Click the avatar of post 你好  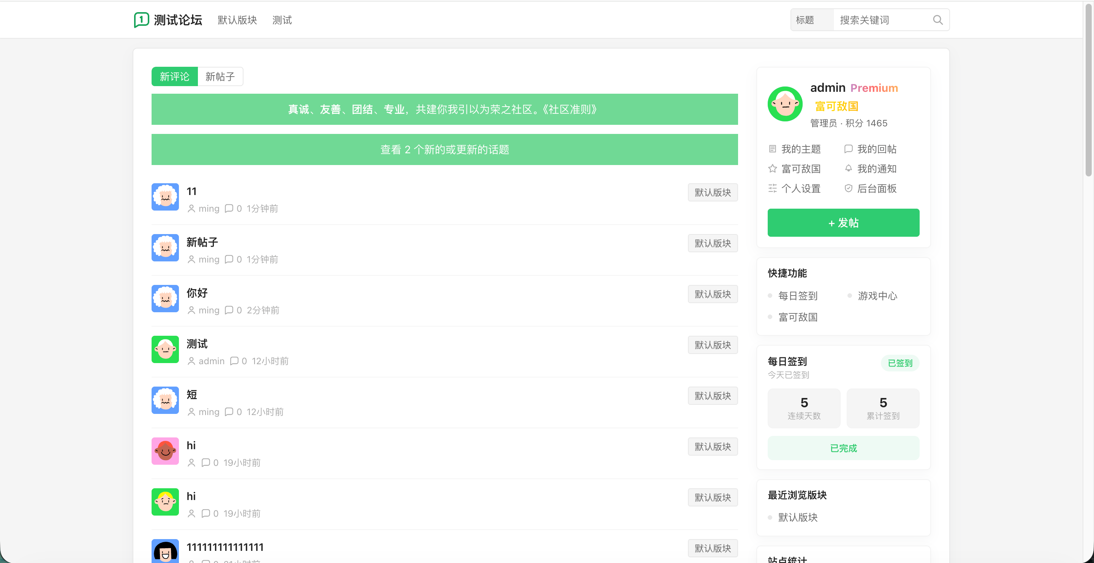165,299
